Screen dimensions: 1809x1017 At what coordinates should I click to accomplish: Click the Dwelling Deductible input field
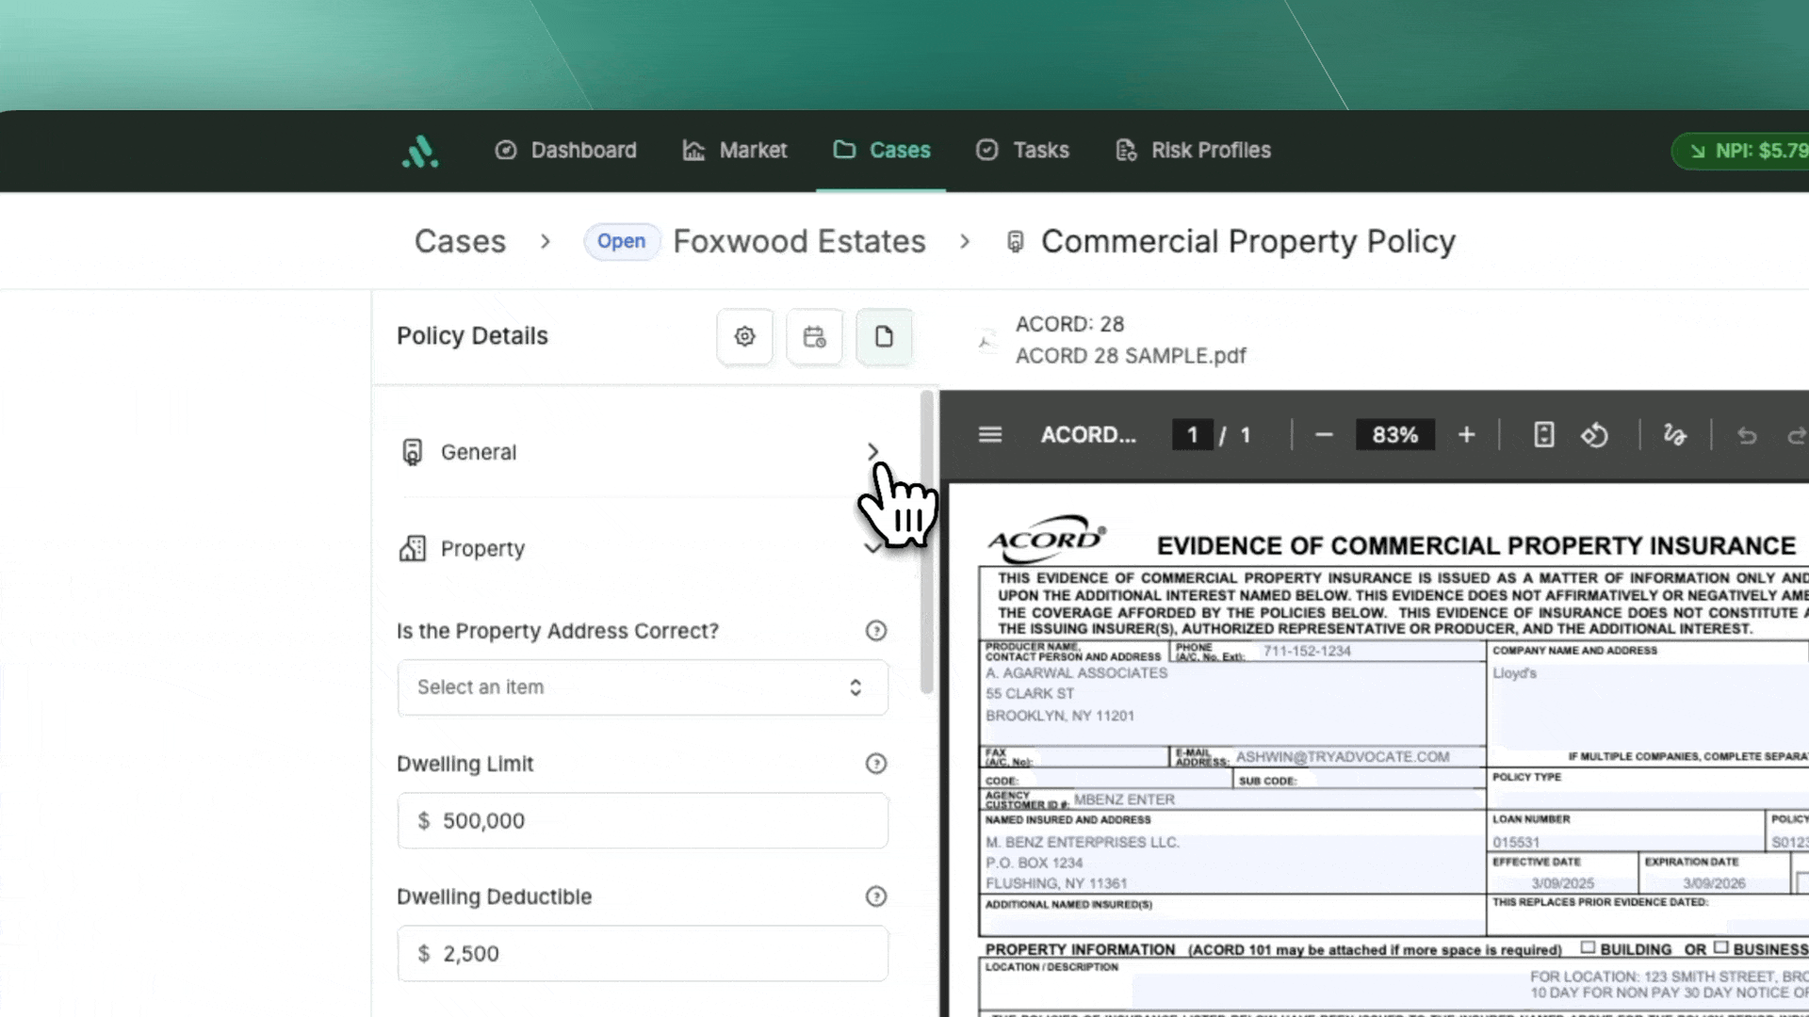[x=643, y=953]
